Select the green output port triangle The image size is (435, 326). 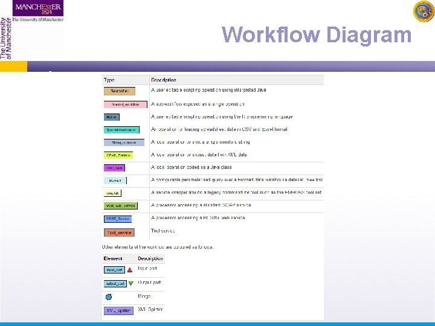131,283
